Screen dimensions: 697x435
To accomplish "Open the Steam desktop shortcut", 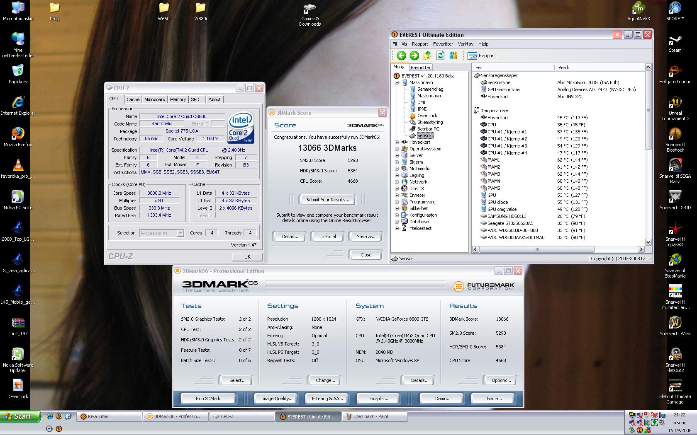I will coord(675,43).
